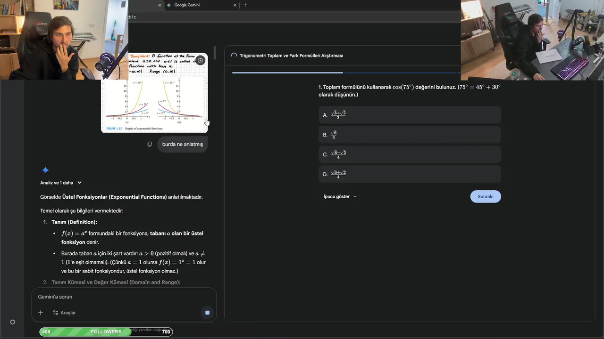Select answer D, (√6+√2)/4
This screenshot has width=604, height=339.
click(410, 174)
